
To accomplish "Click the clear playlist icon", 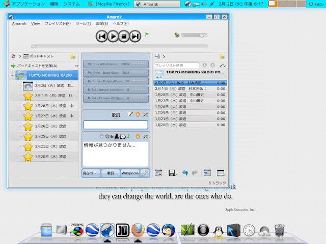I will coord(158,173).
